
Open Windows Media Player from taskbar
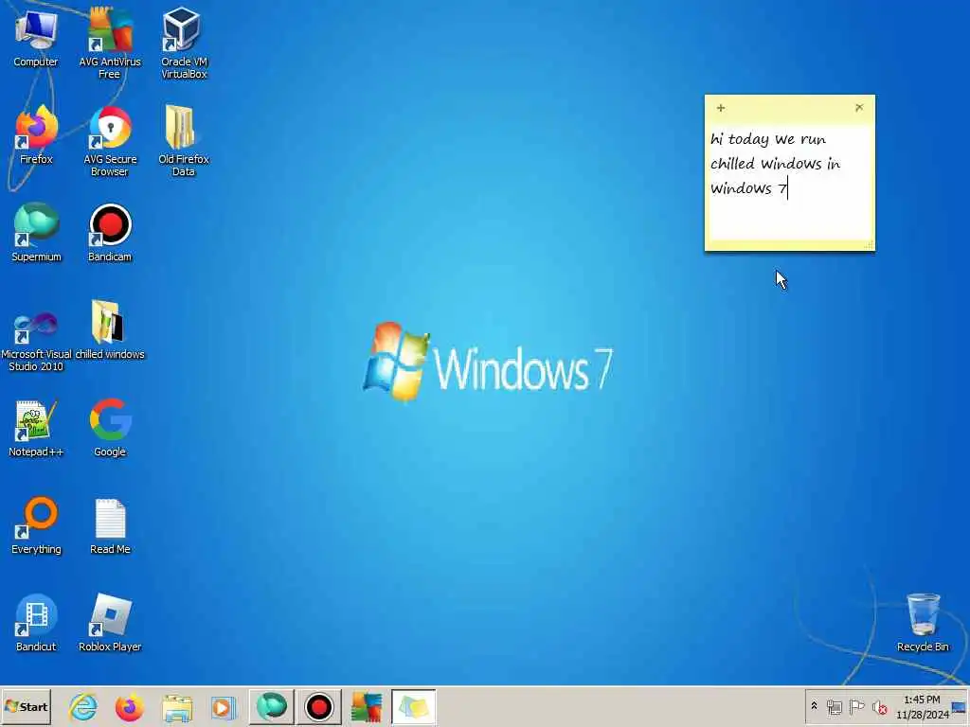pyautogui.click(x=223, y=707)
